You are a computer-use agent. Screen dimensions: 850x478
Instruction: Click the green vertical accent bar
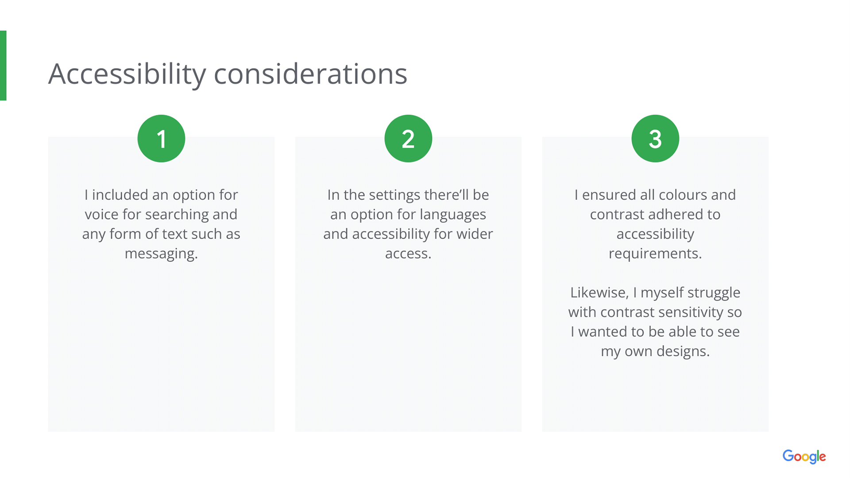click(3, 66)
